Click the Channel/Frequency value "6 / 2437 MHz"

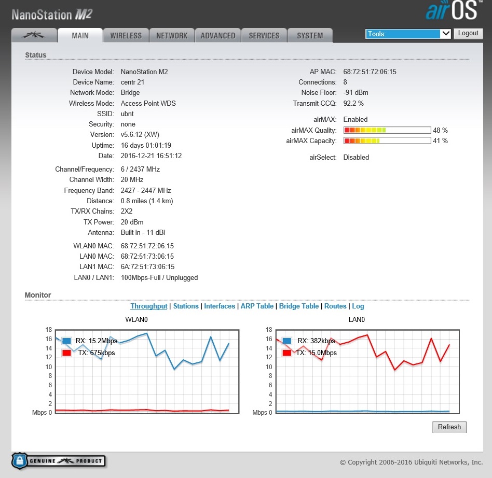point(140,169)
